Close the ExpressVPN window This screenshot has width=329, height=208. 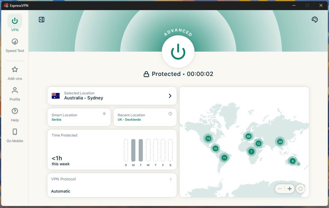(321, 5)
